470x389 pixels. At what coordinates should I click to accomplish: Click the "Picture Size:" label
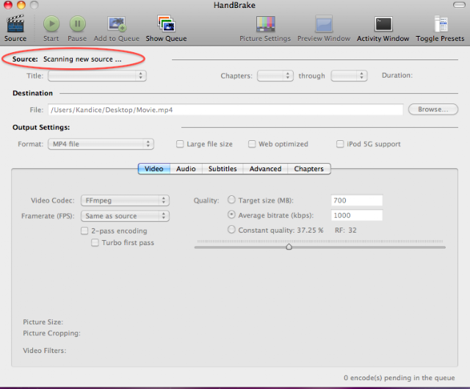[43, 322]
